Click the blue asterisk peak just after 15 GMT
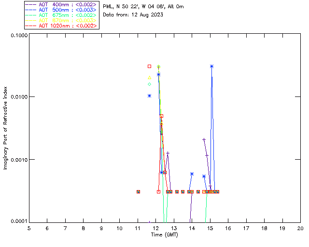Viewport: 309px width, 247px height. (x=211, y=67)
